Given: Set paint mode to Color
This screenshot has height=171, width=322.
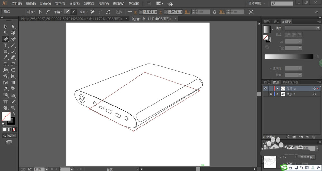Looking at the screenshot, I should 4,130.
